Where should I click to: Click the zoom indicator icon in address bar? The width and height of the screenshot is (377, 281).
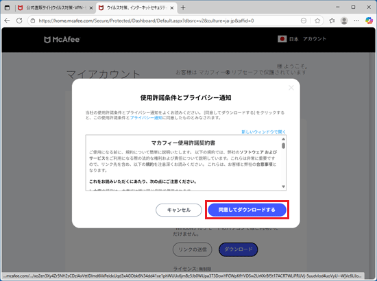(x=304, y=21)
